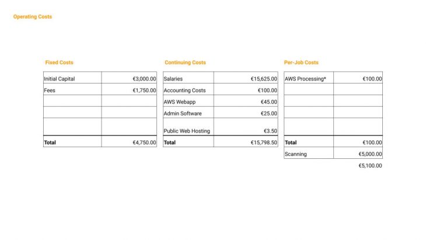Select the Fees row label
The height and width of the screenshot is (240, 426).
(49, 91)
